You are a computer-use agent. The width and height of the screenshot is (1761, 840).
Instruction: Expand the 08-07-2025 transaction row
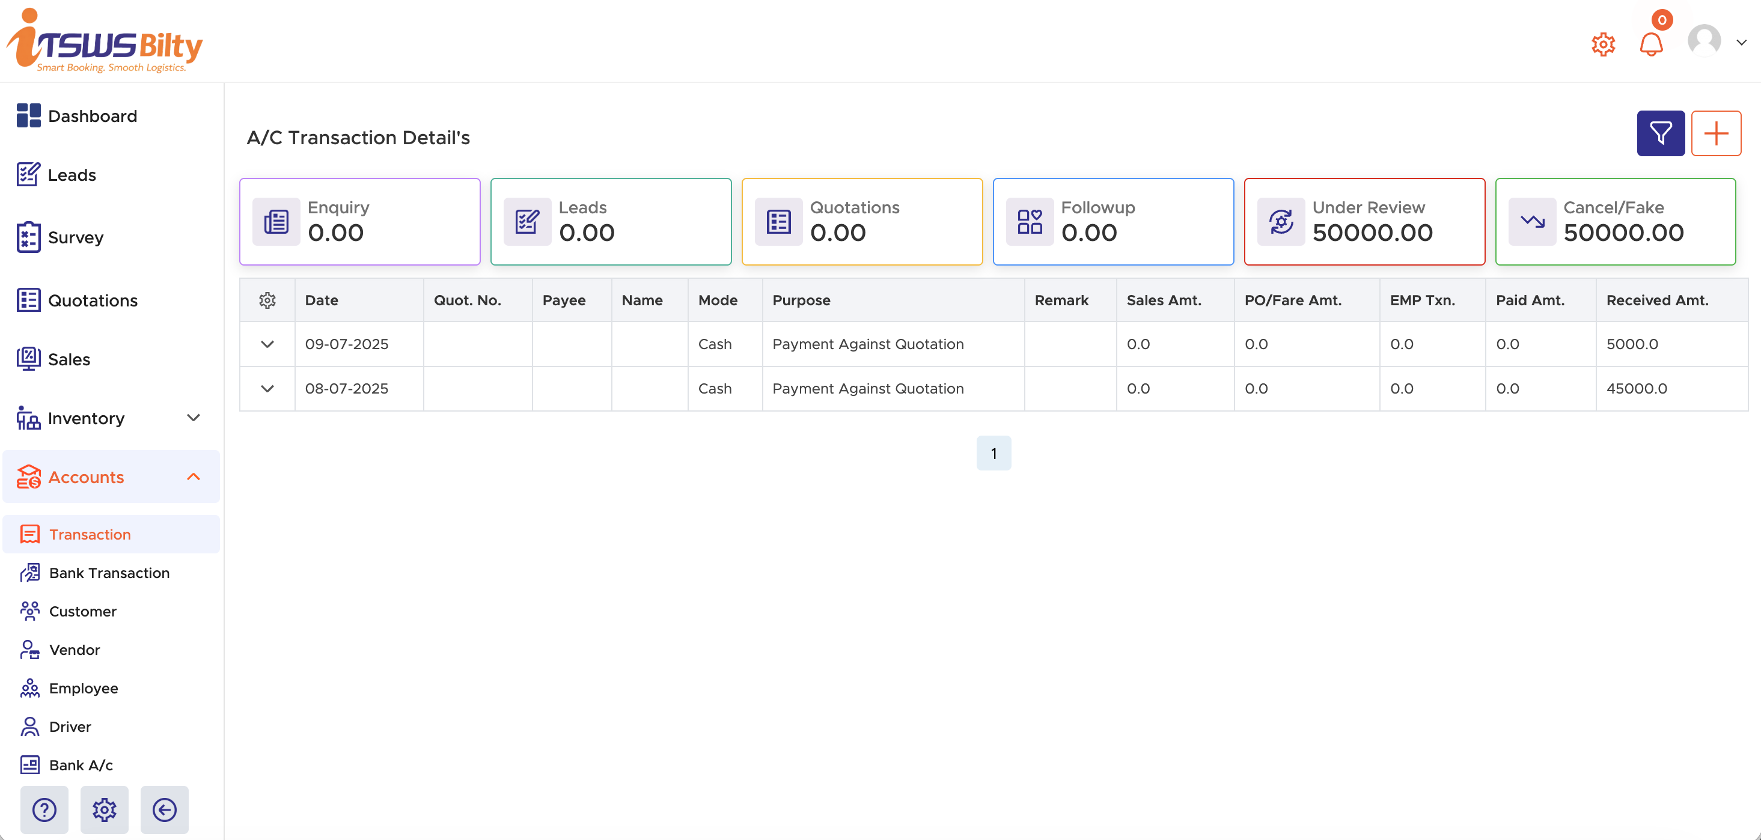tap(267, 388)
